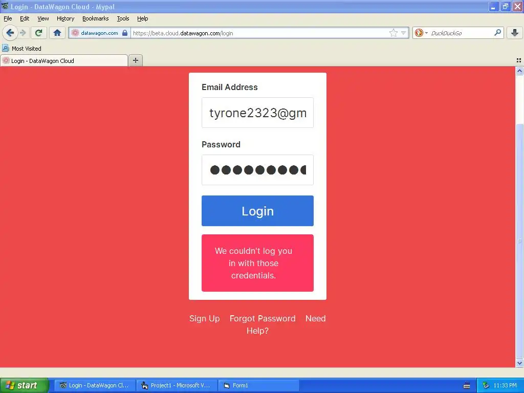Click the search magnifier icon

tap(497, 33)
